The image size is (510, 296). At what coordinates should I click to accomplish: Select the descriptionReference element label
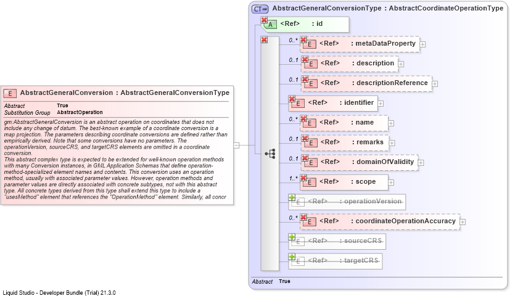pyautogui.click(x=392, y=83)
